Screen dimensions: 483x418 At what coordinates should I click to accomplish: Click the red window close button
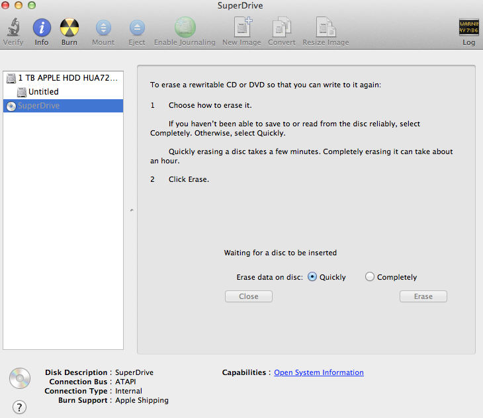[x=5, y=5]
